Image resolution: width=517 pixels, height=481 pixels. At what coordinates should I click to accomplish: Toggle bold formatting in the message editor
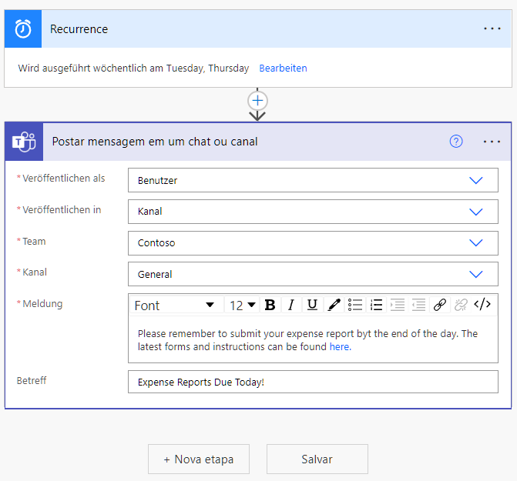point(270,305)
